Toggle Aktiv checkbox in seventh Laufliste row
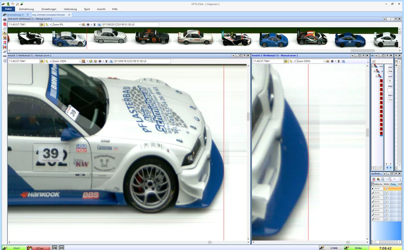This screenshot has width=404, height=250. pos(387,215)
